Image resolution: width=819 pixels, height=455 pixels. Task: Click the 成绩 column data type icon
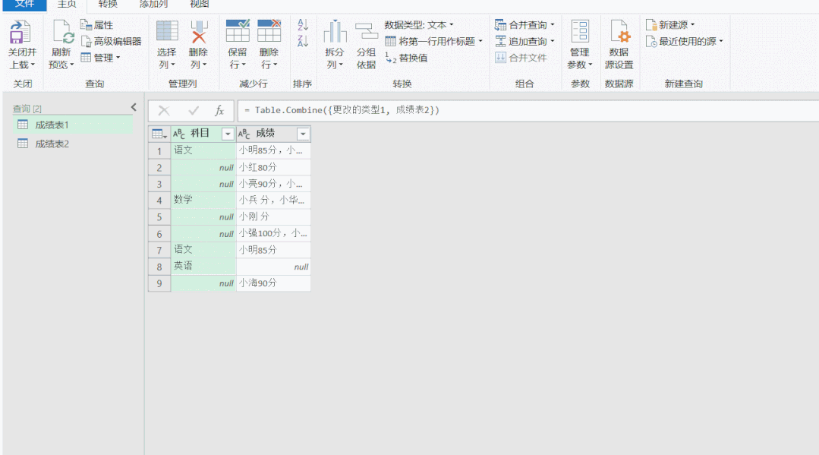pos(244,134)
